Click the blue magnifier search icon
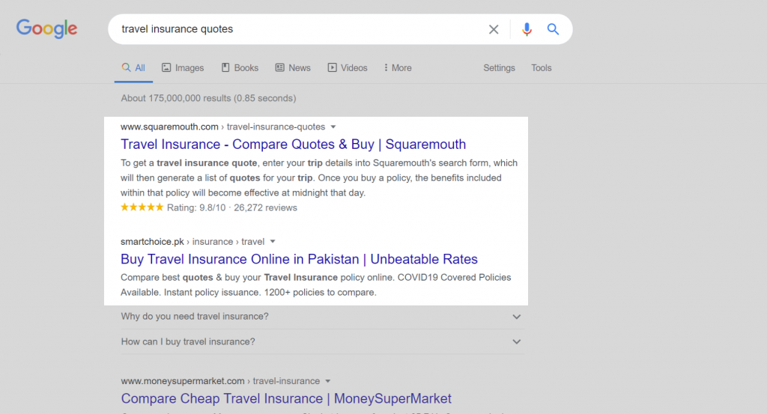Screen dimensions: 767x414 pyautogui.click(x=553, y=29)
